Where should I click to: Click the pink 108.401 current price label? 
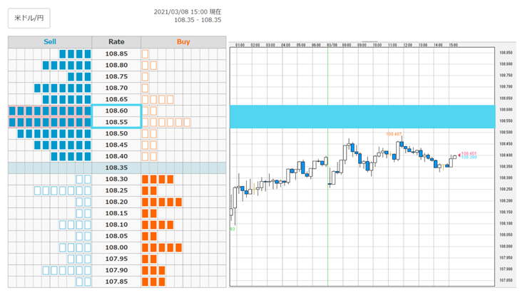coord(469,154)
